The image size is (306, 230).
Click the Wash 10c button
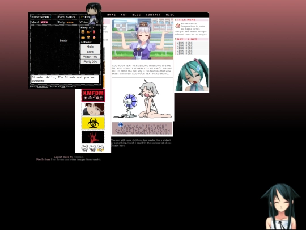(x=90, y=57)
